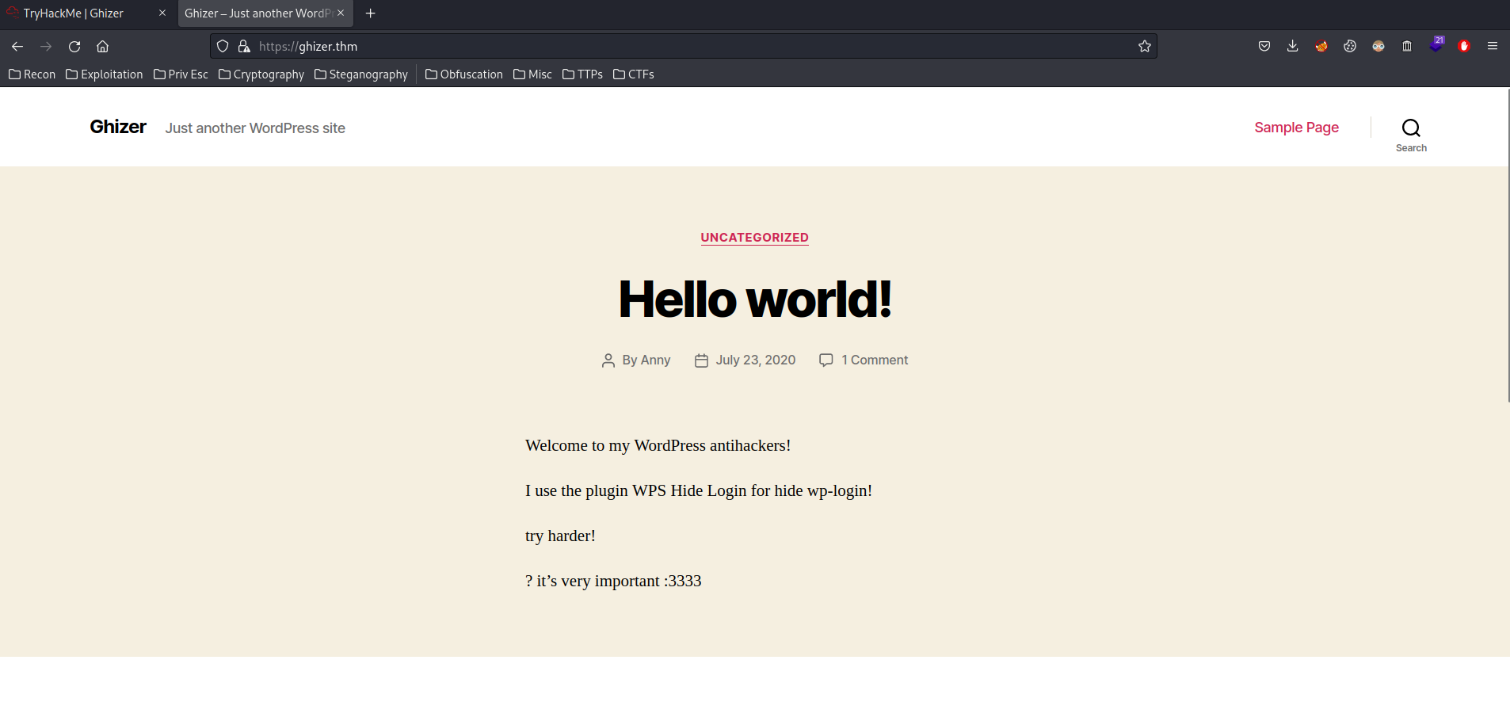View site security padlock info

[244, 47]
